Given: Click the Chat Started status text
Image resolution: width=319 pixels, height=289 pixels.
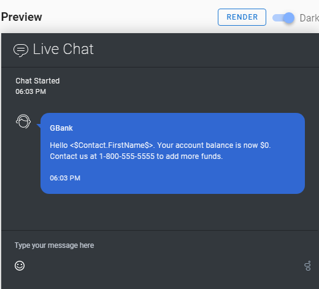Looking at the screenshot, I should [37, 81].
